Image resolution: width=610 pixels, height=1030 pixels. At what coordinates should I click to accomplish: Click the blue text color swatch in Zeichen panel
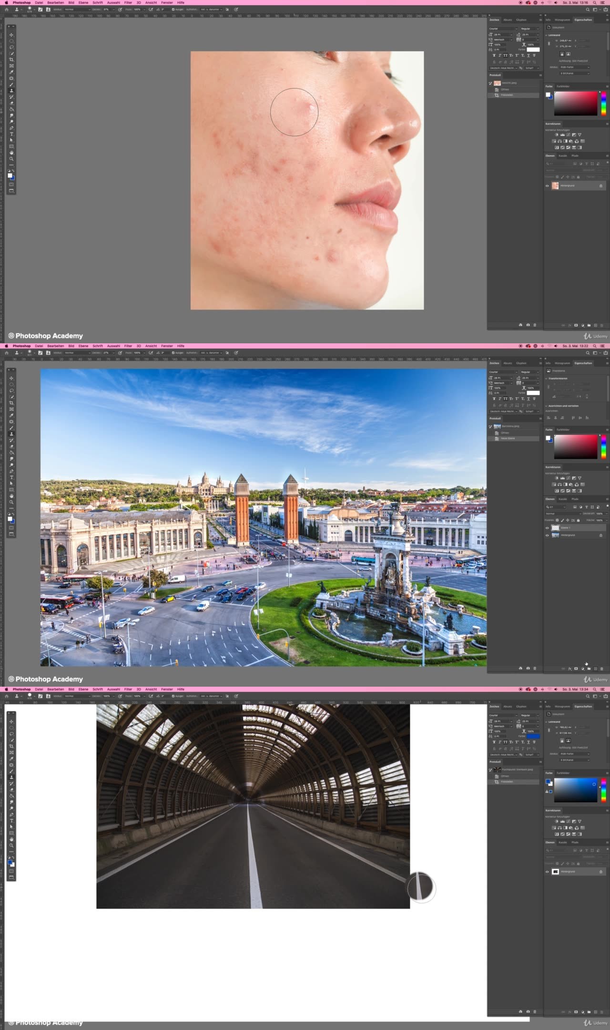533,736
